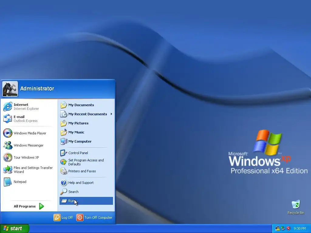Click the My Documents folder icon
The image size is (311, 233).
point(64,105)
